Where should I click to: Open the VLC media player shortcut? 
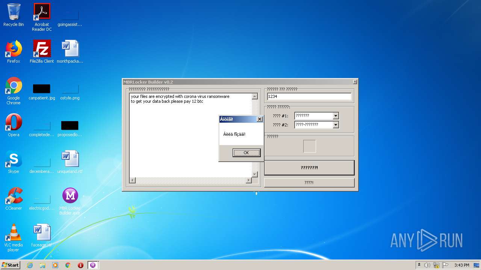point(14,238)
